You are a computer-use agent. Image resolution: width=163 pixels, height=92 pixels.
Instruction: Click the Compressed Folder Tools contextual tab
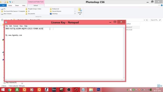pyautogui.click(x=36, y=2)
